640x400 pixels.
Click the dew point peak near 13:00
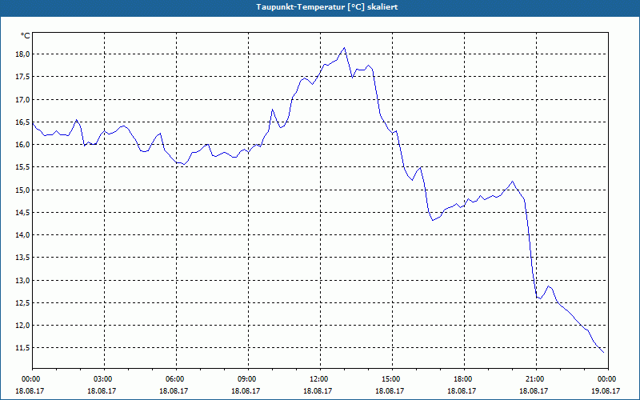click(x=345, y=48)
